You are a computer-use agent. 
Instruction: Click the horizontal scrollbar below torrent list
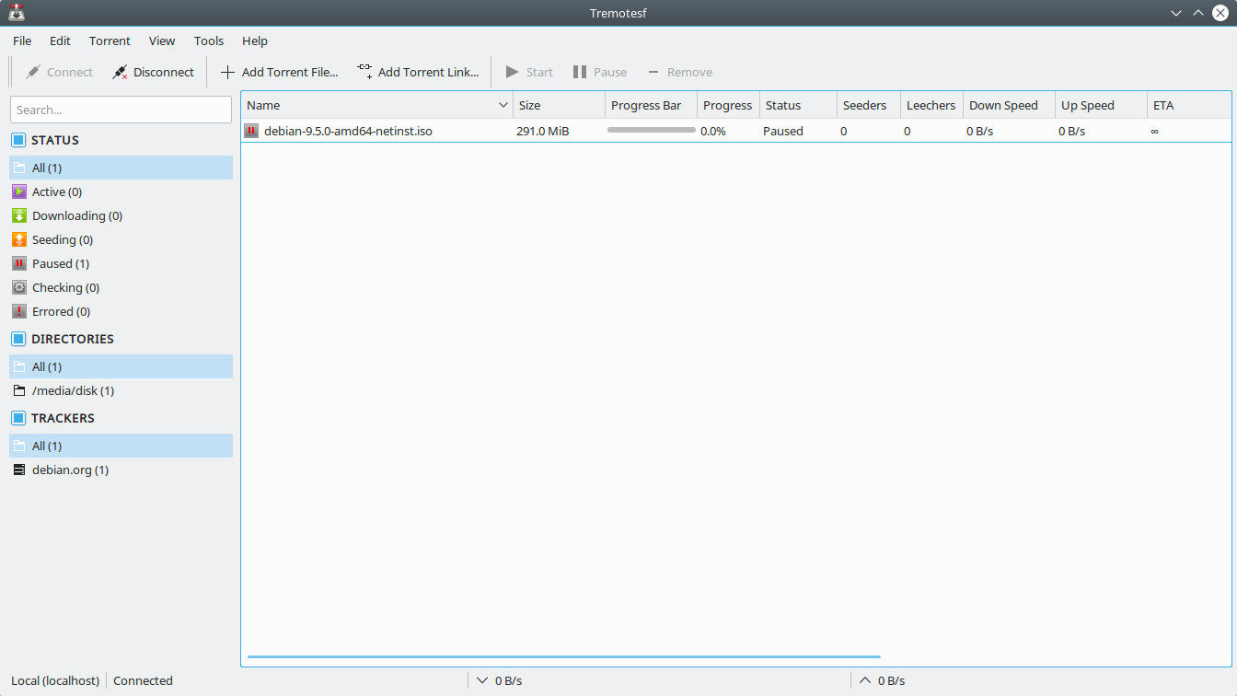pos(563,656)
